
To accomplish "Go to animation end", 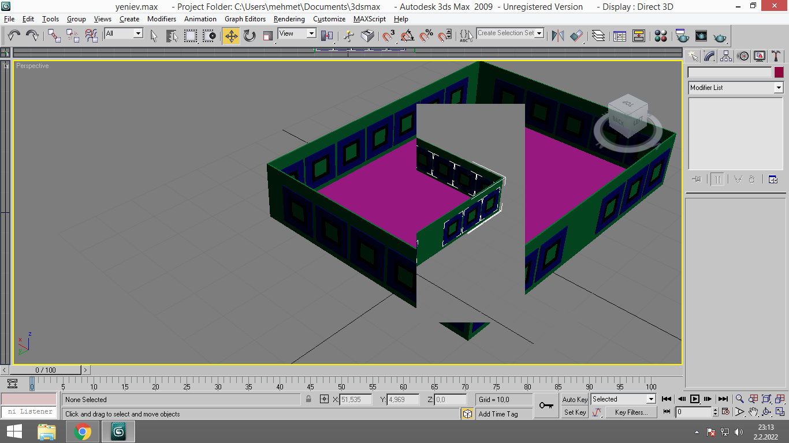I will click(x=723, y=399).
